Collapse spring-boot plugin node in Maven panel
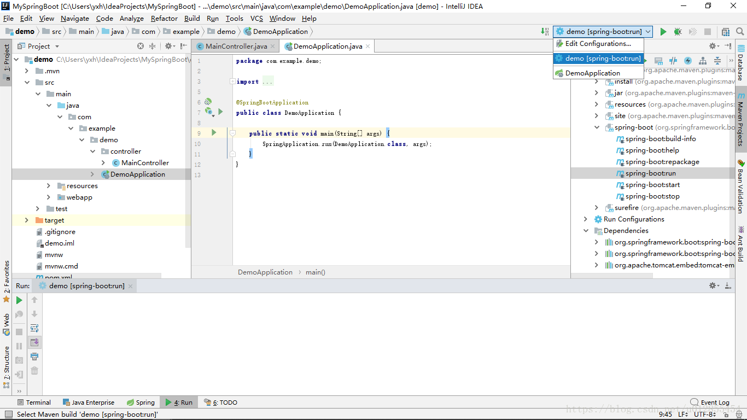 pyautogui.click(x=597, y=127)
